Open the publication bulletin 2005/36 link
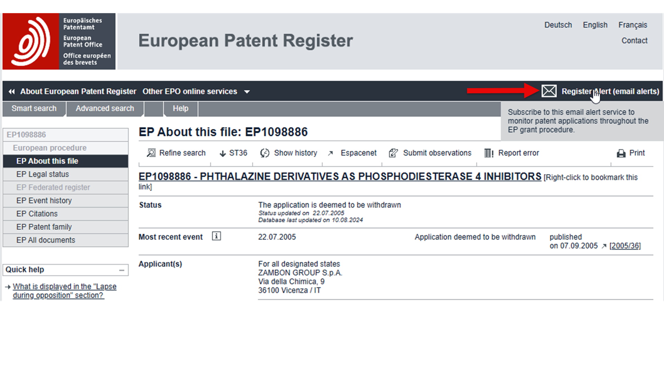664x373 pixels. 625,246
